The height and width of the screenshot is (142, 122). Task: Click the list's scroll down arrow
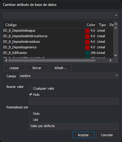116,55
